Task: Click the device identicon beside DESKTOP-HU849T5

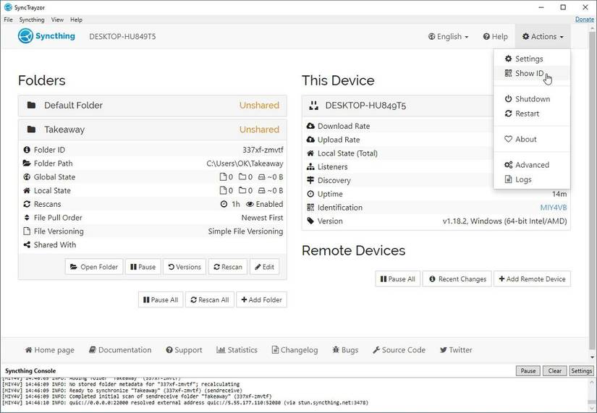Action: [314, 106]
